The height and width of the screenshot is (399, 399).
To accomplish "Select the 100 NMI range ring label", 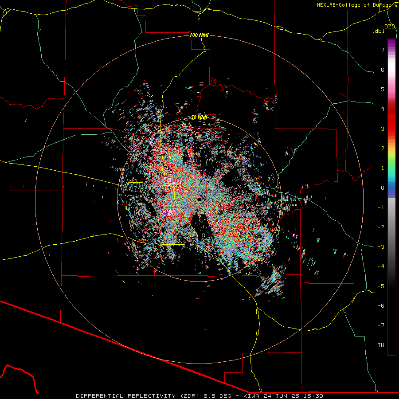I will [199, 35].
